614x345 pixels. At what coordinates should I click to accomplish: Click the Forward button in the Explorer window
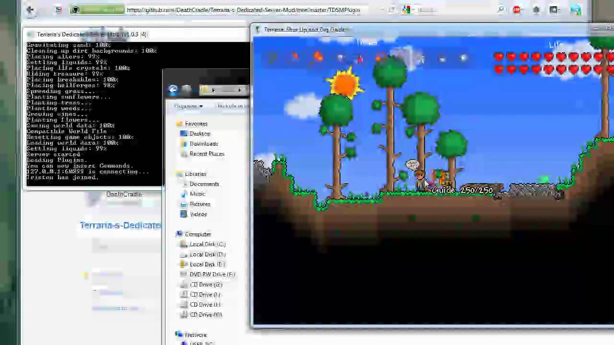(x=187, y=90)
